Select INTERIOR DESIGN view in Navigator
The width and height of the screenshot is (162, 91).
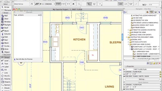pos(138,28)
